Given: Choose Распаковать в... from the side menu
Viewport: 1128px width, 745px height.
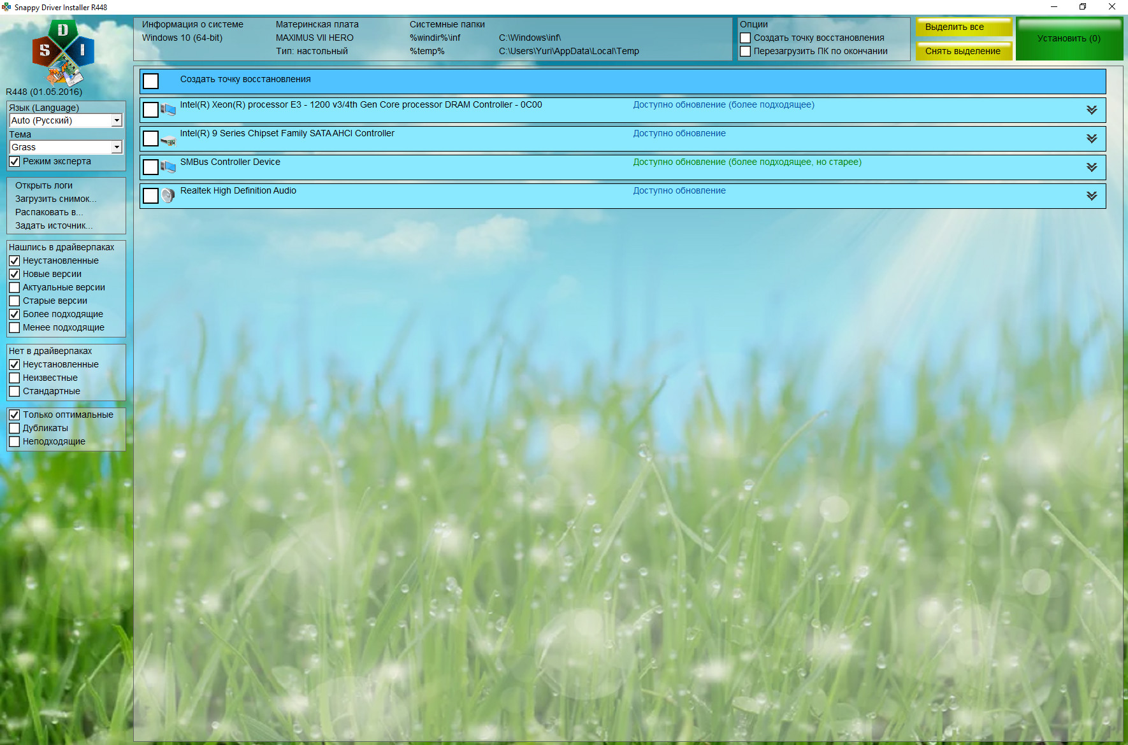Looking at the screenshot, I should (x=49, y=212).
